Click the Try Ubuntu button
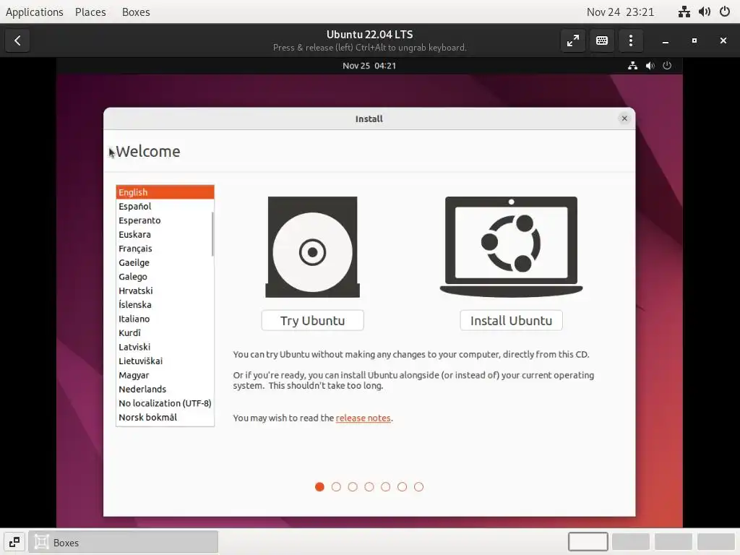The height and width of the screenshot is (555, 740). tap(312, 320)
